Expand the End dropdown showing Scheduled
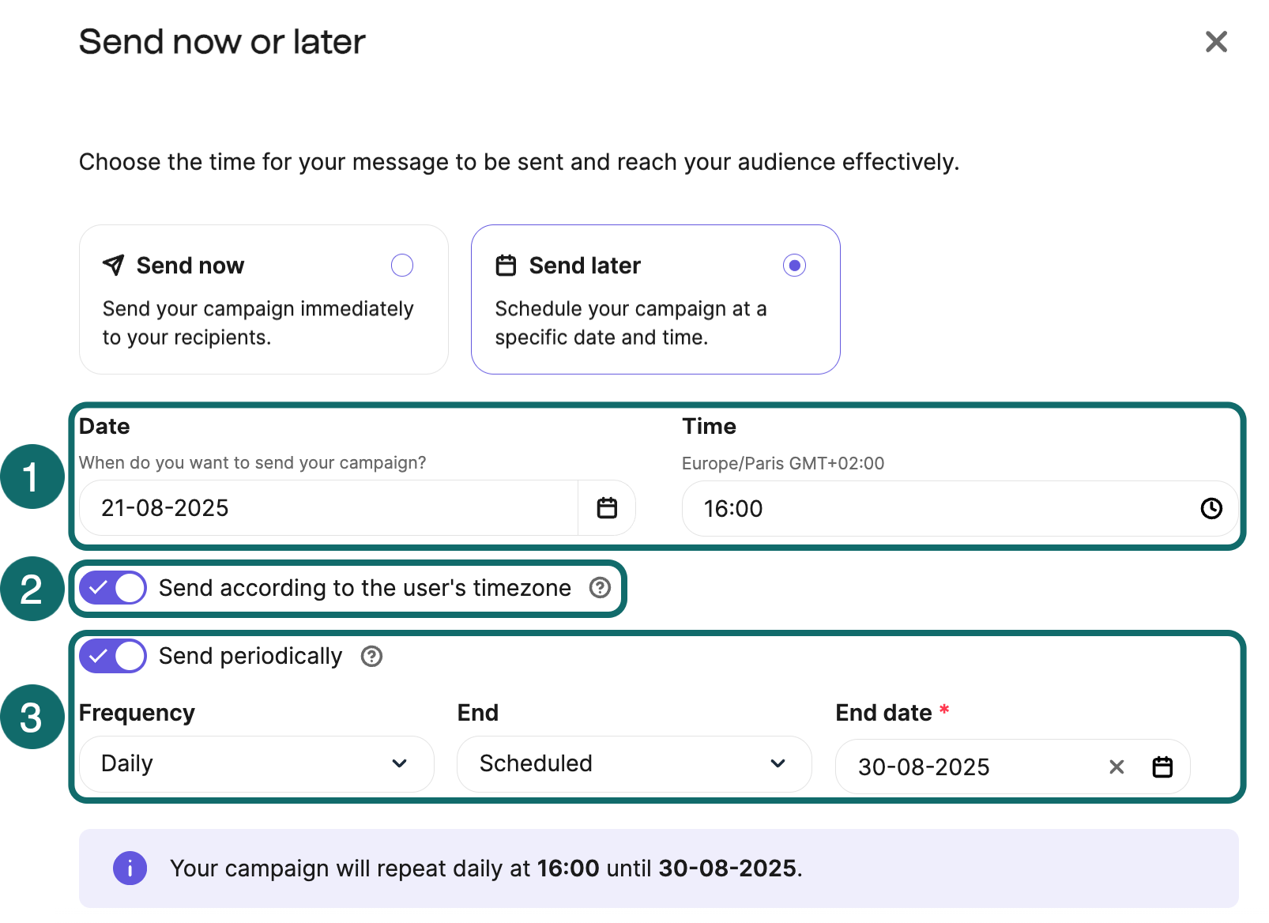 (634, 763)
